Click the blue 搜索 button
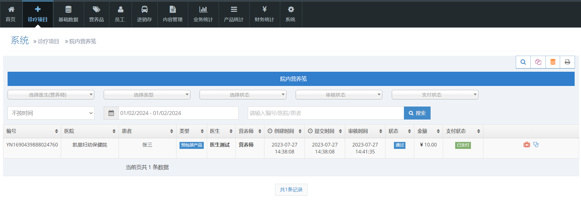 417,113
